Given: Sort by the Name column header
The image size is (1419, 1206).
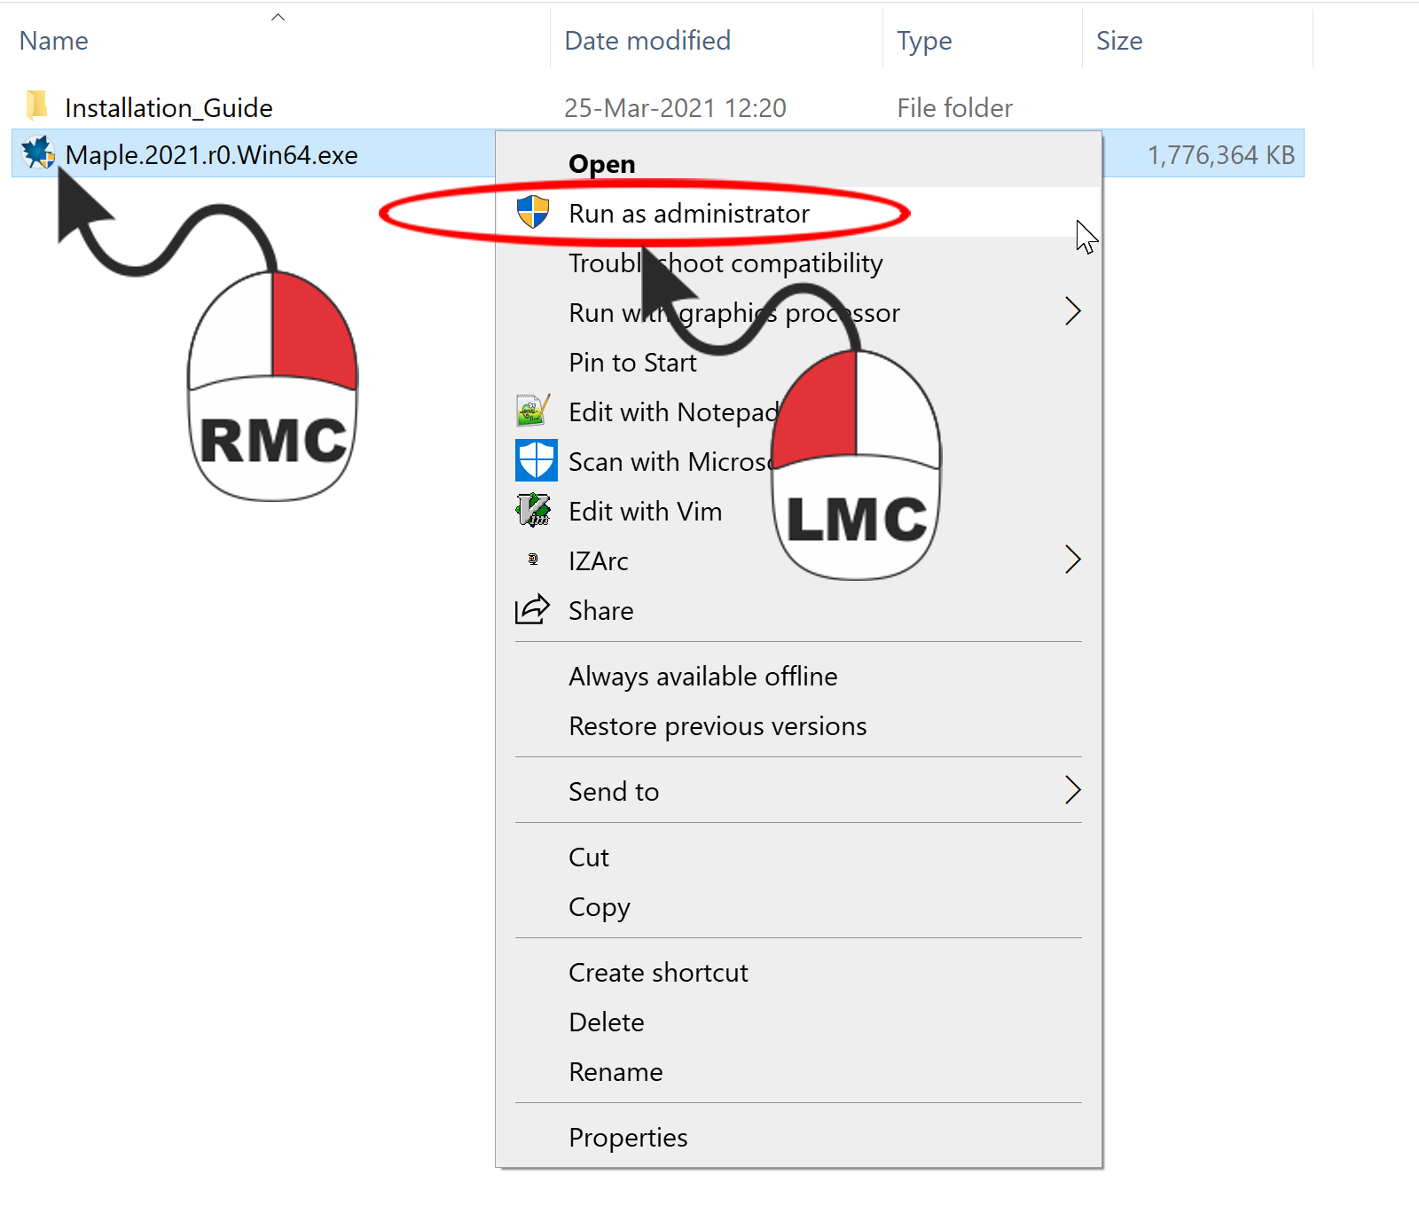Looking at the screenshot, I should 54,41.
